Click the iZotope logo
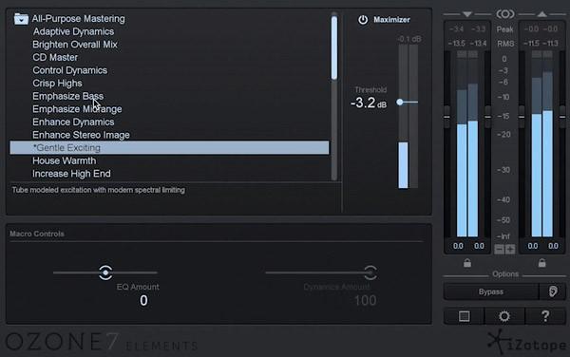 (526, 342)
